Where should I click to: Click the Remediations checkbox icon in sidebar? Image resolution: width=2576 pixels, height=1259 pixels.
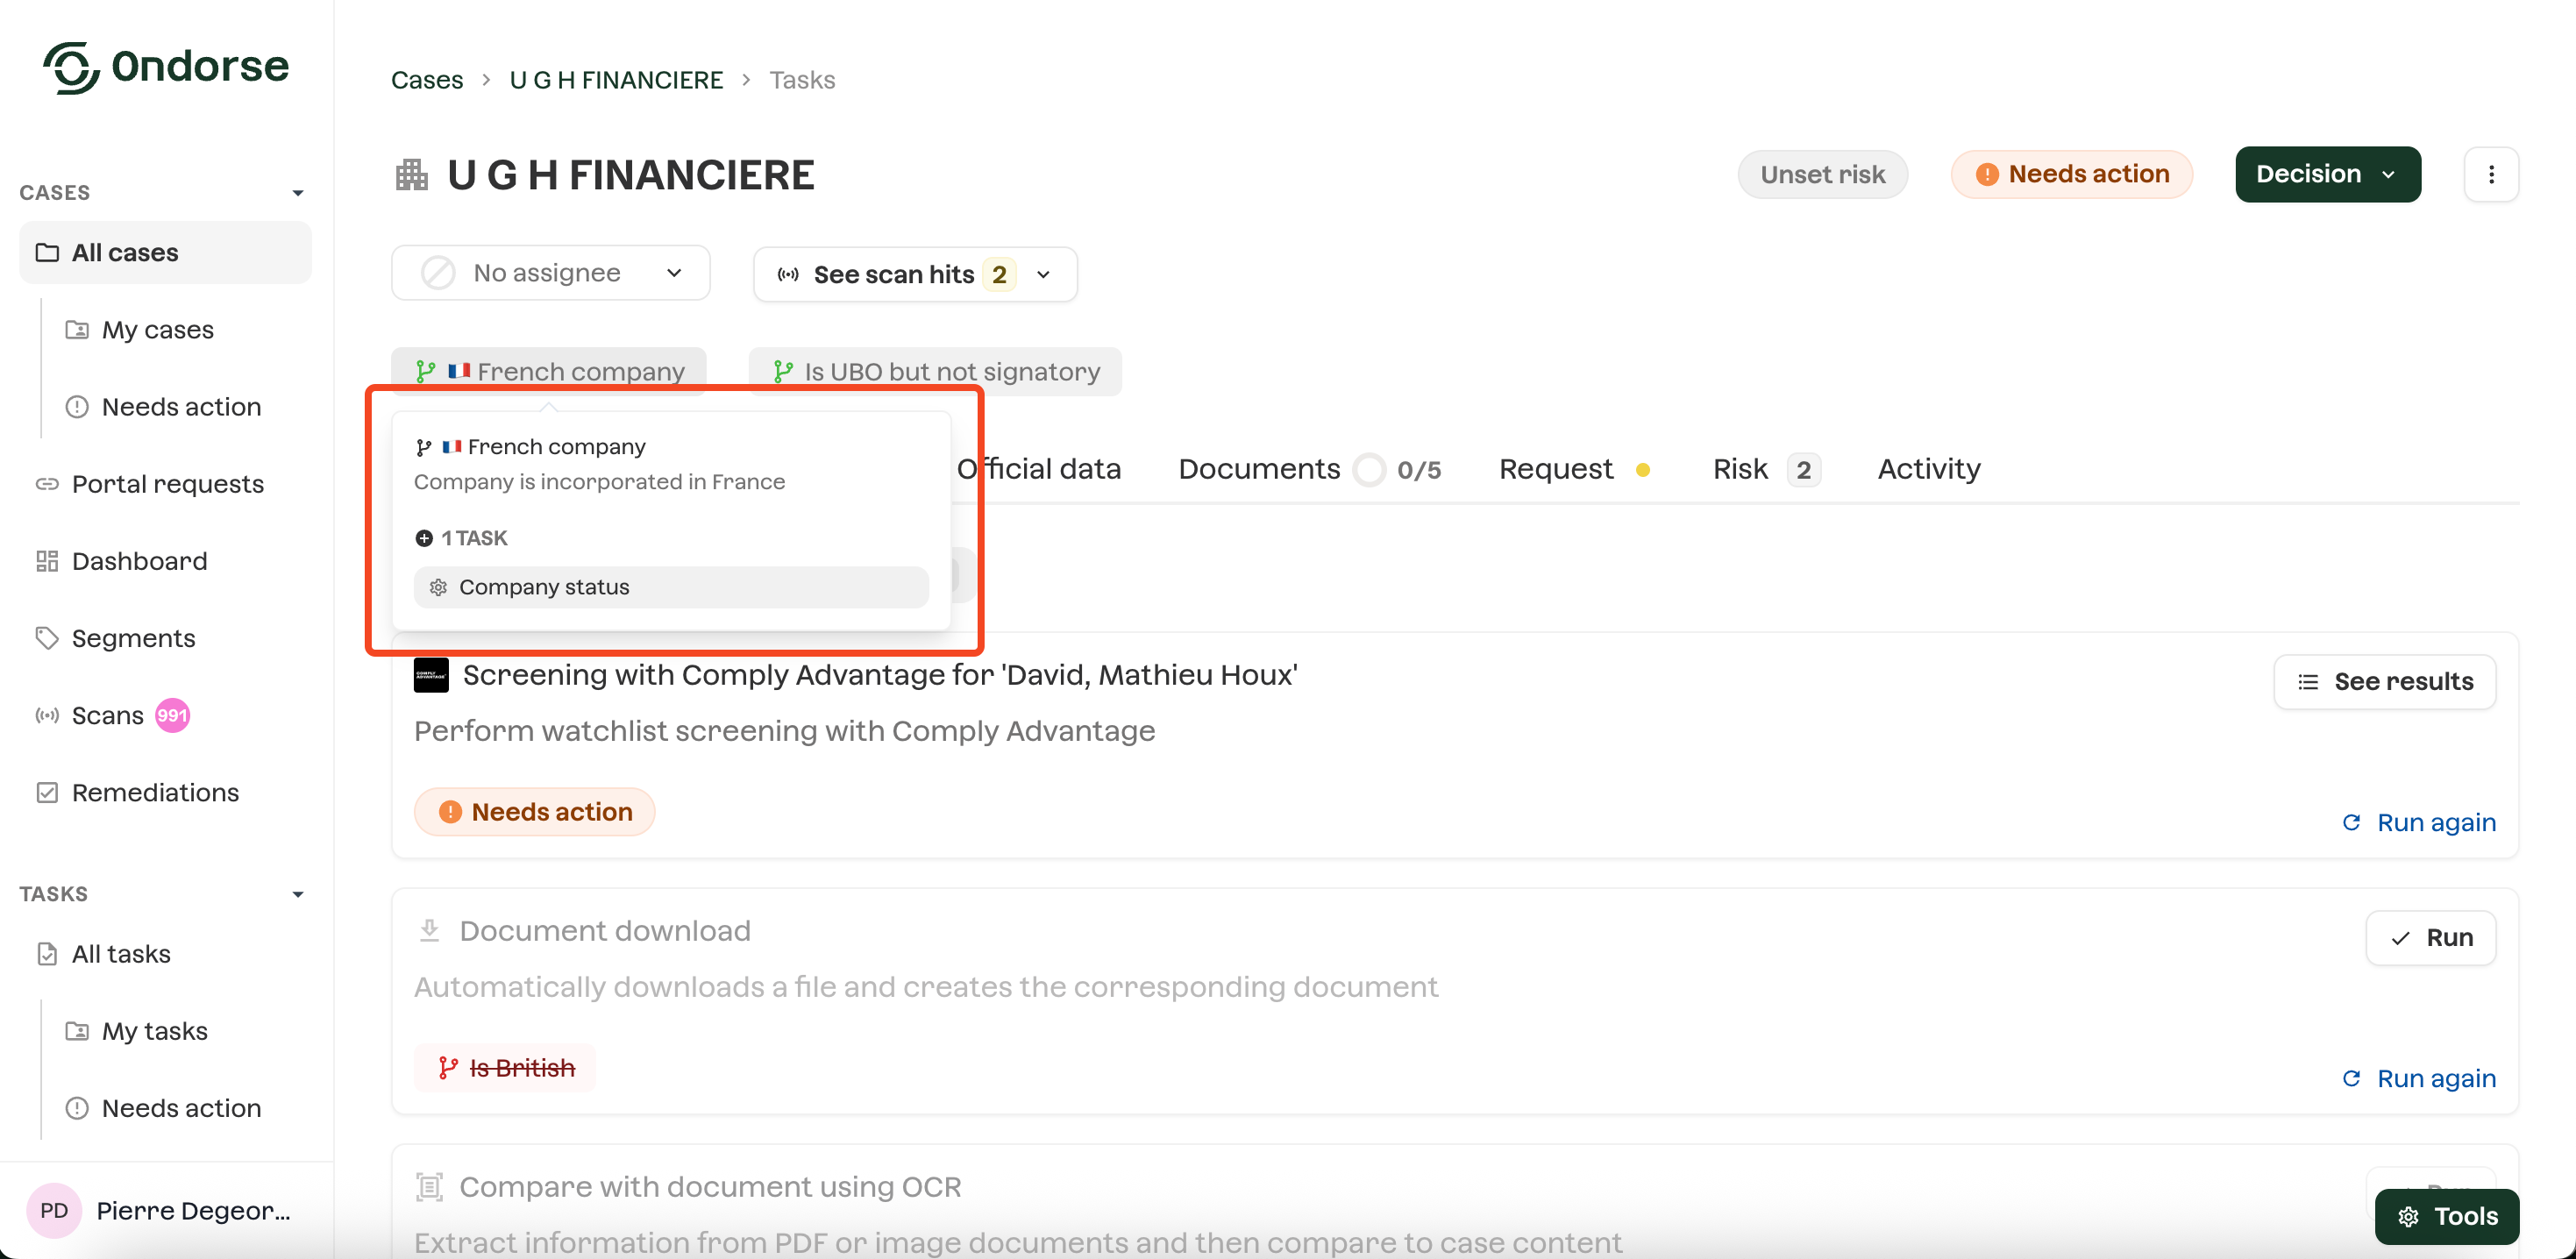pyautogui.click(x=47, y=792)
